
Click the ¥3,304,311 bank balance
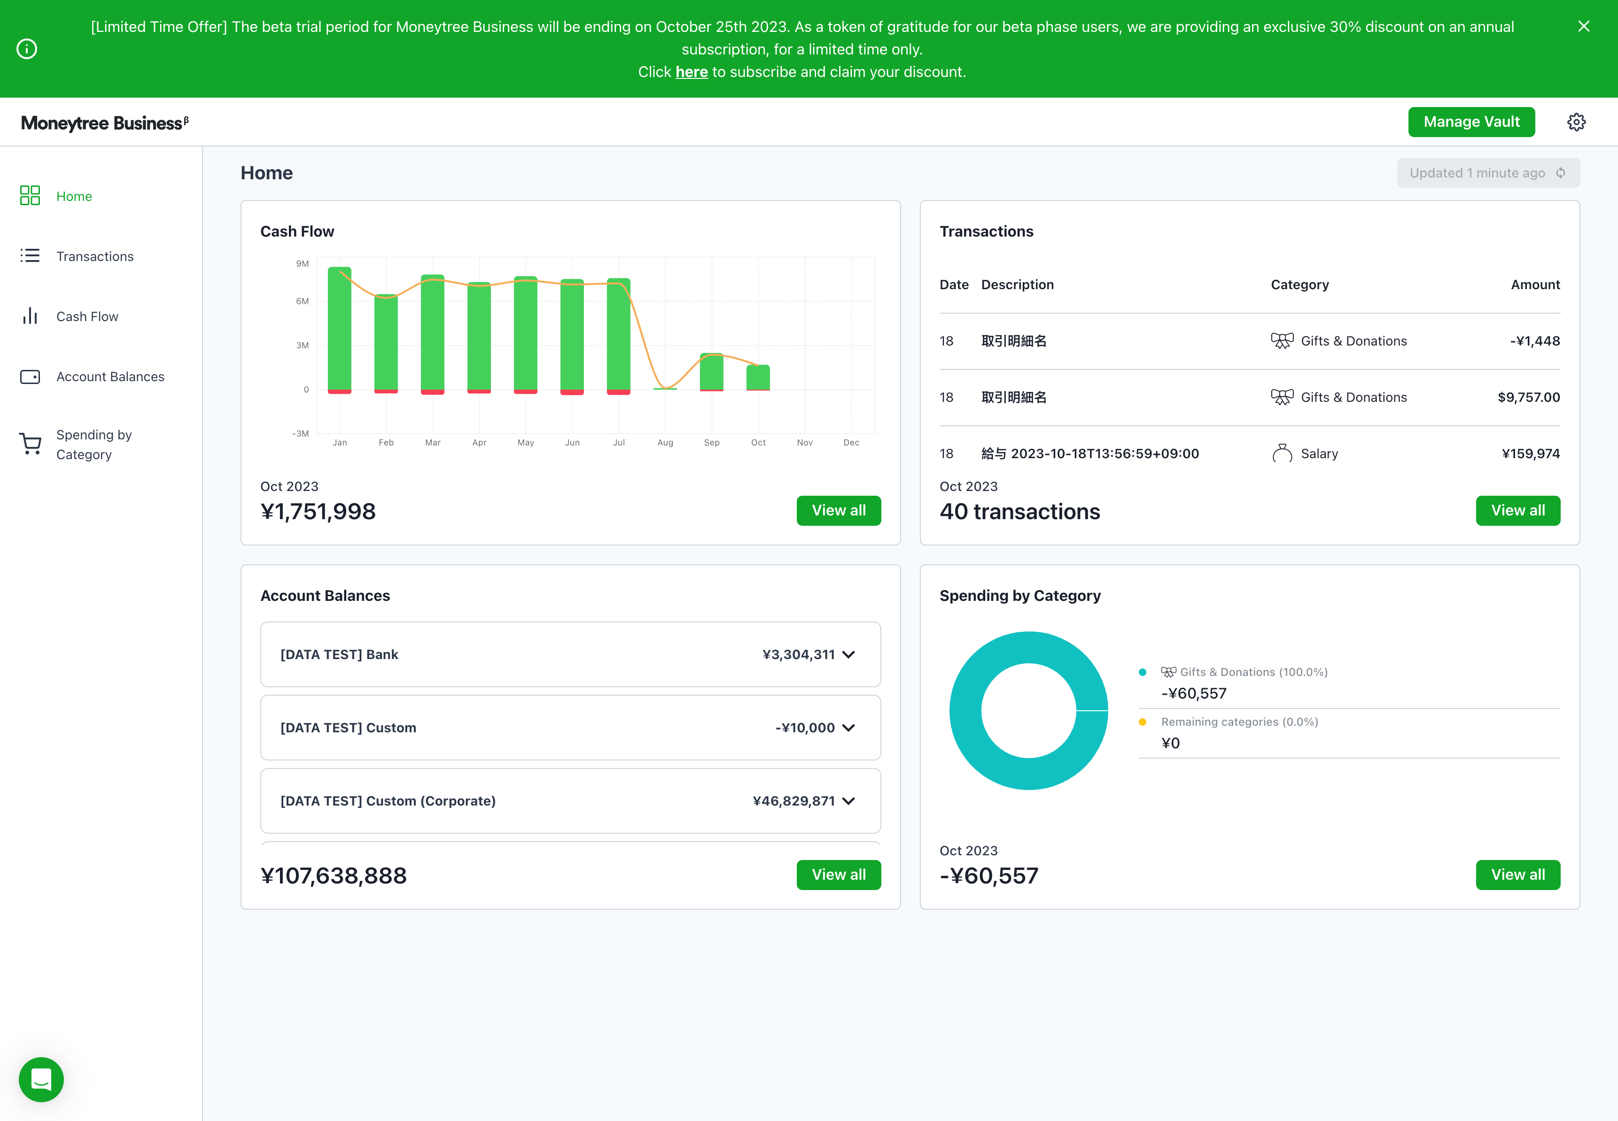[799, 654]
